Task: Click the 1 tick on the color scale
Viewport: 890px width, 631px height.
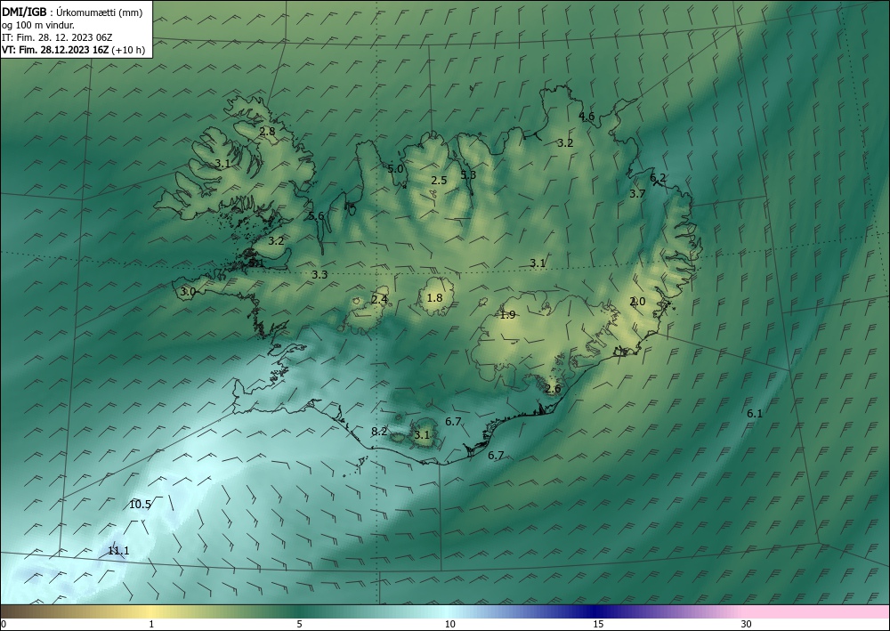Action: coord(151,624)
